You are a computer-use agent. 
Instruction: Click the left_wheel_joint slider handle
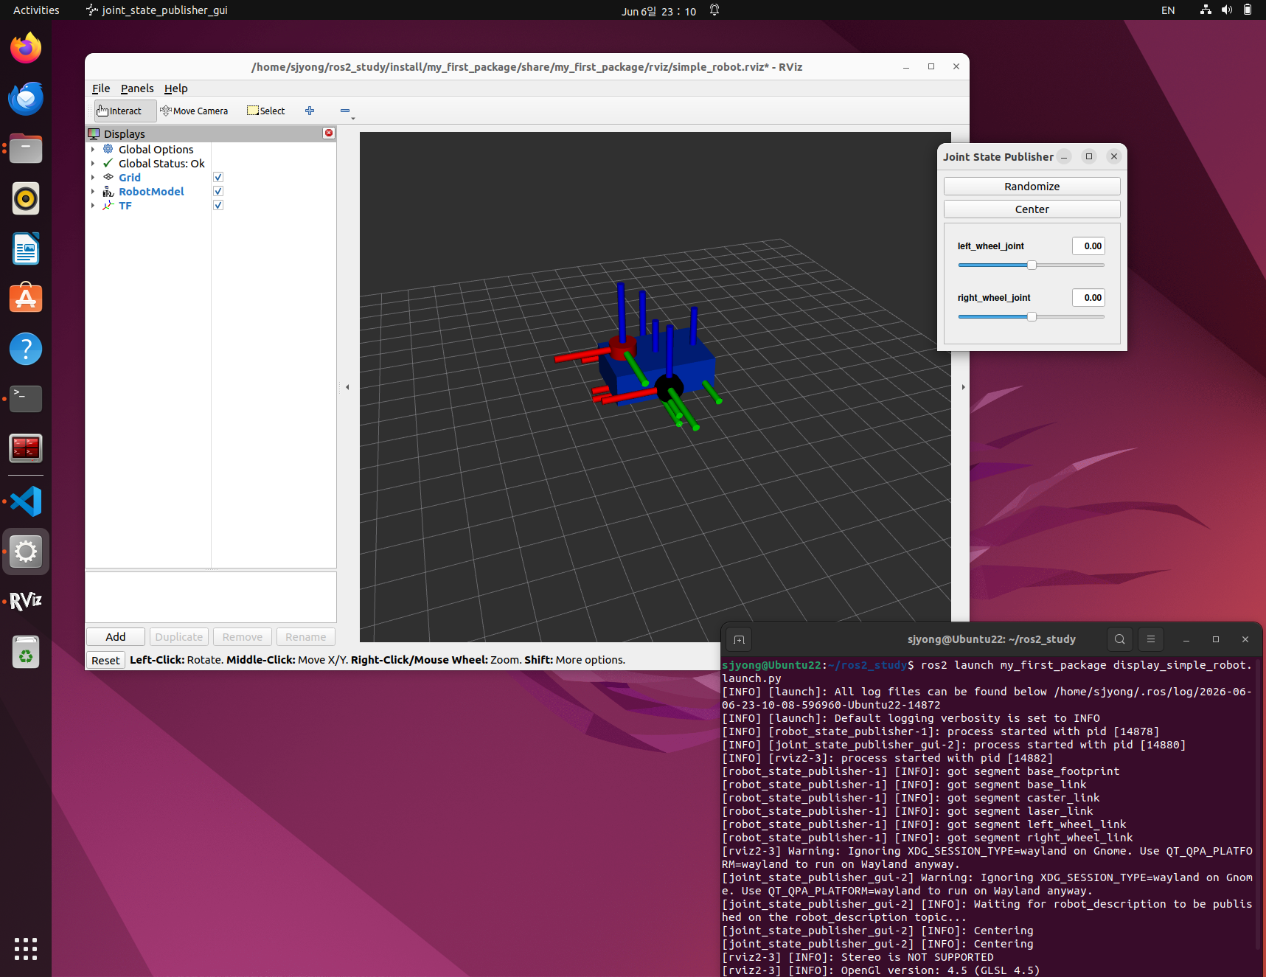[x=1032, y=265]
